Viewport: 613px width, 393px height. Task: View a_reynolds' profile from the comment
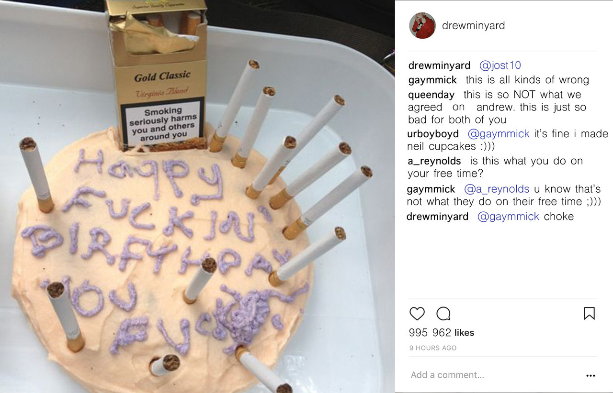click(434, 161)
